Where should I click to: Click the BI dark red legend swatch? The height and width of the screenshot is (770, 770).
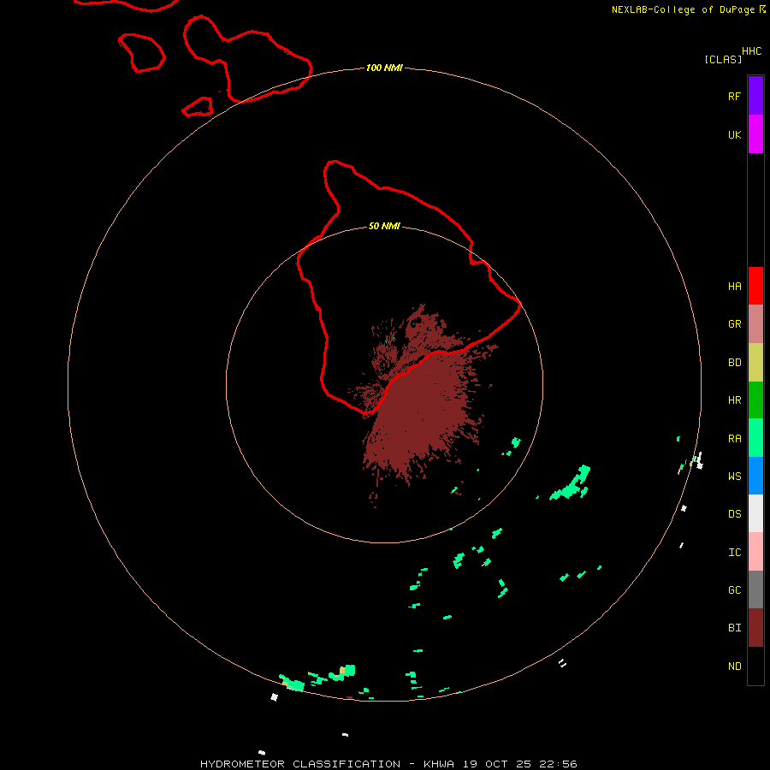(x=755, y=628)
